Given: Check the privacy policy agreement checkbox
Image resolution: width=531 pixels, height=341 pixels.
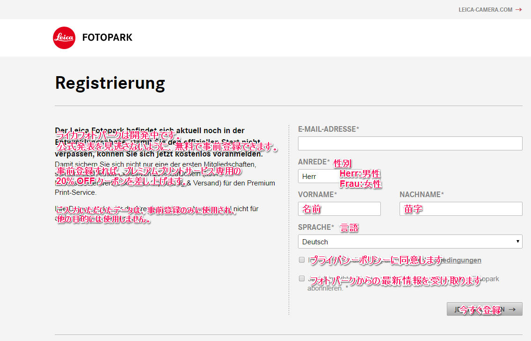Looking at the screenshot, I should click(x=302, y=260).
